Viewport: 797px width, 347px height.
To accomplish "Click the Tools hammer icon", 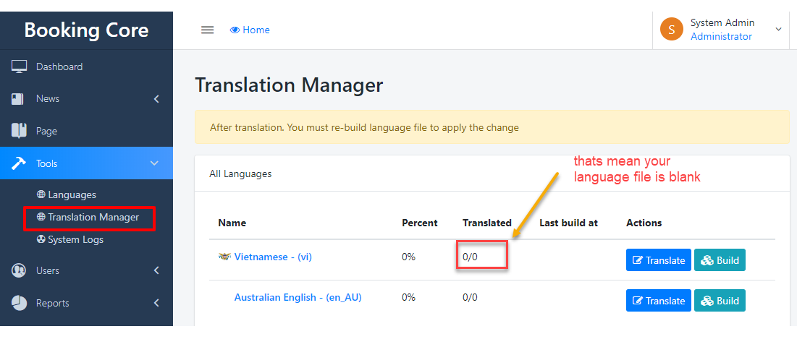I will tap(19, 163).
